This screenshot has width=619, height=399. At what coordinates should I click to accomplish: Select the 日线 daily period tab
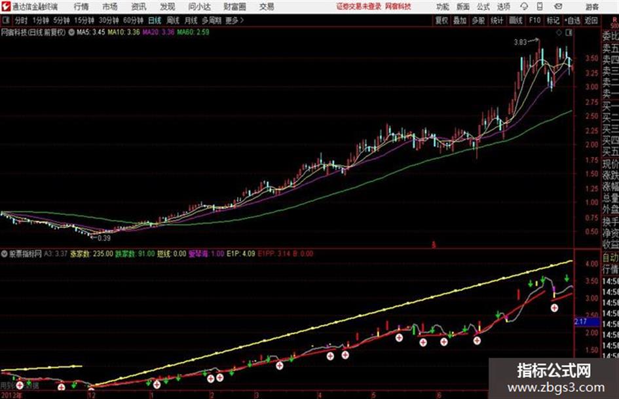(155, 20)
